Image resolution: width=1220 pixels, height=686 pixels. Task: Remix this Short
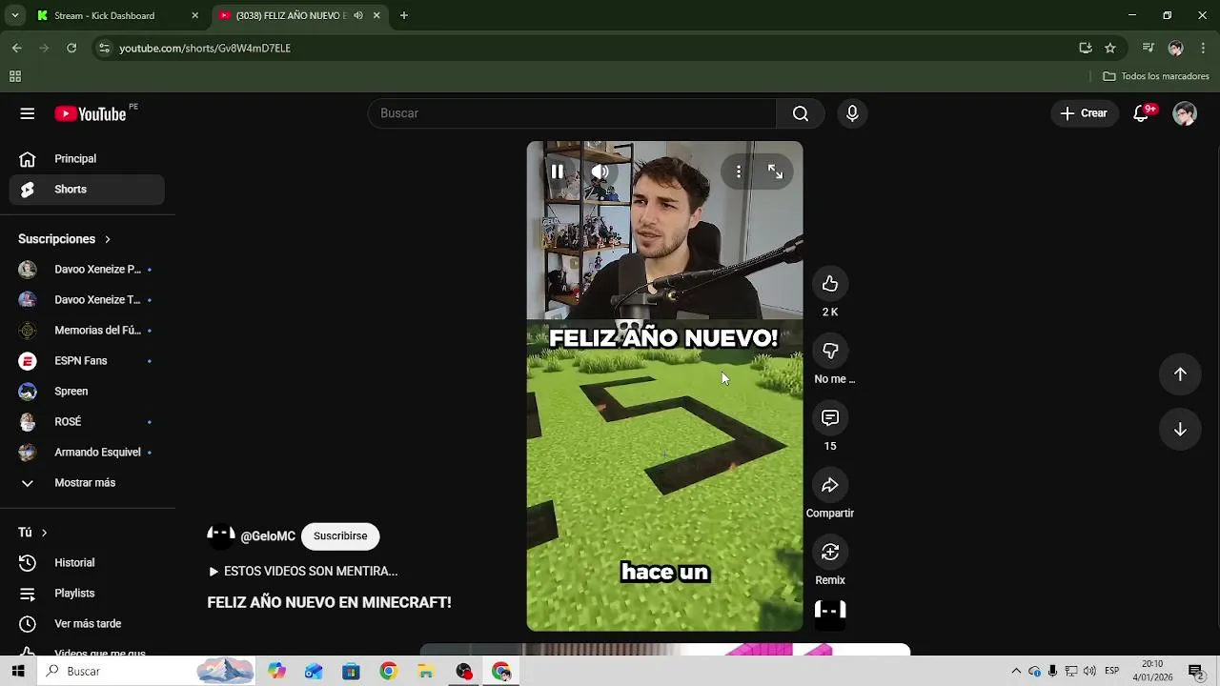[830, 552]
